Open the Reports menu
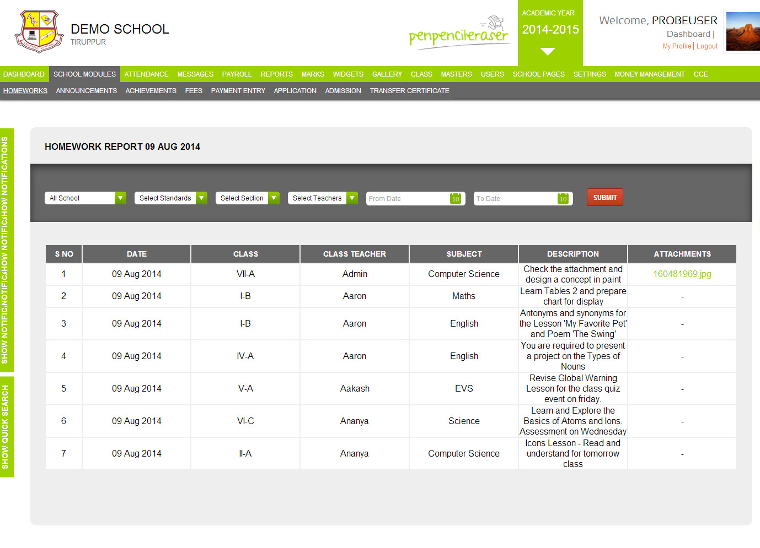Image resolution: width=760 pixels, height=548 pixels. click(x=276, y=74)
